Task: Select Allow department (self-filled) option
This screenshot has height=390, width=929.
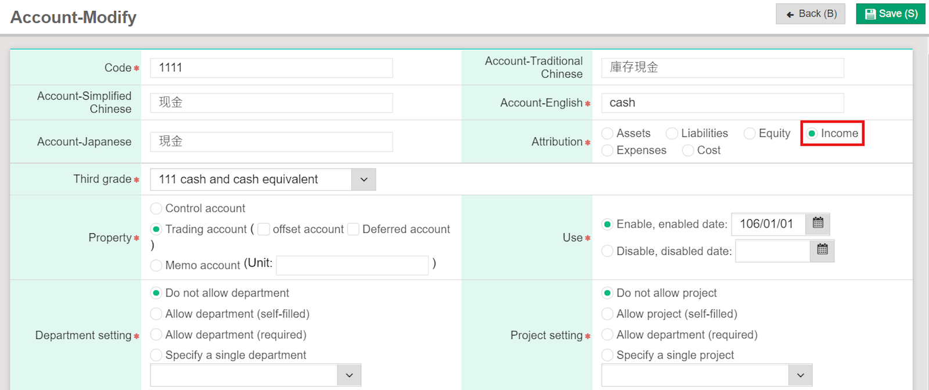Action: tap(156, 314)
